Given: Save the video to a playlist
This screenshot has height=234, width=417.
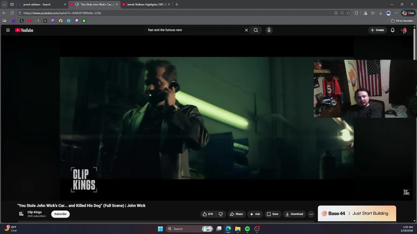Looking at the screenshot, I should point(272,214).
